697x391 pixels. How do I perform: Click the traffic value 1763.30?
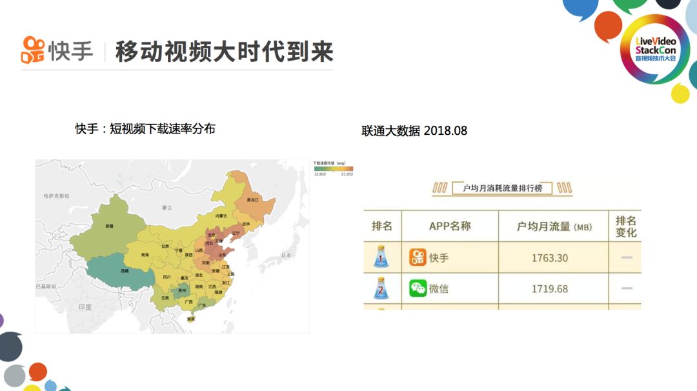click(x=550, y=258)
